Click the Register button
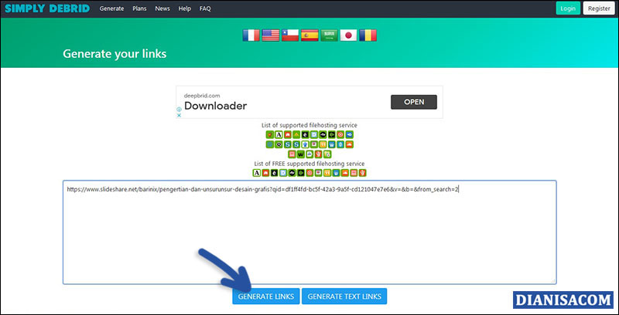 (598, 8)
